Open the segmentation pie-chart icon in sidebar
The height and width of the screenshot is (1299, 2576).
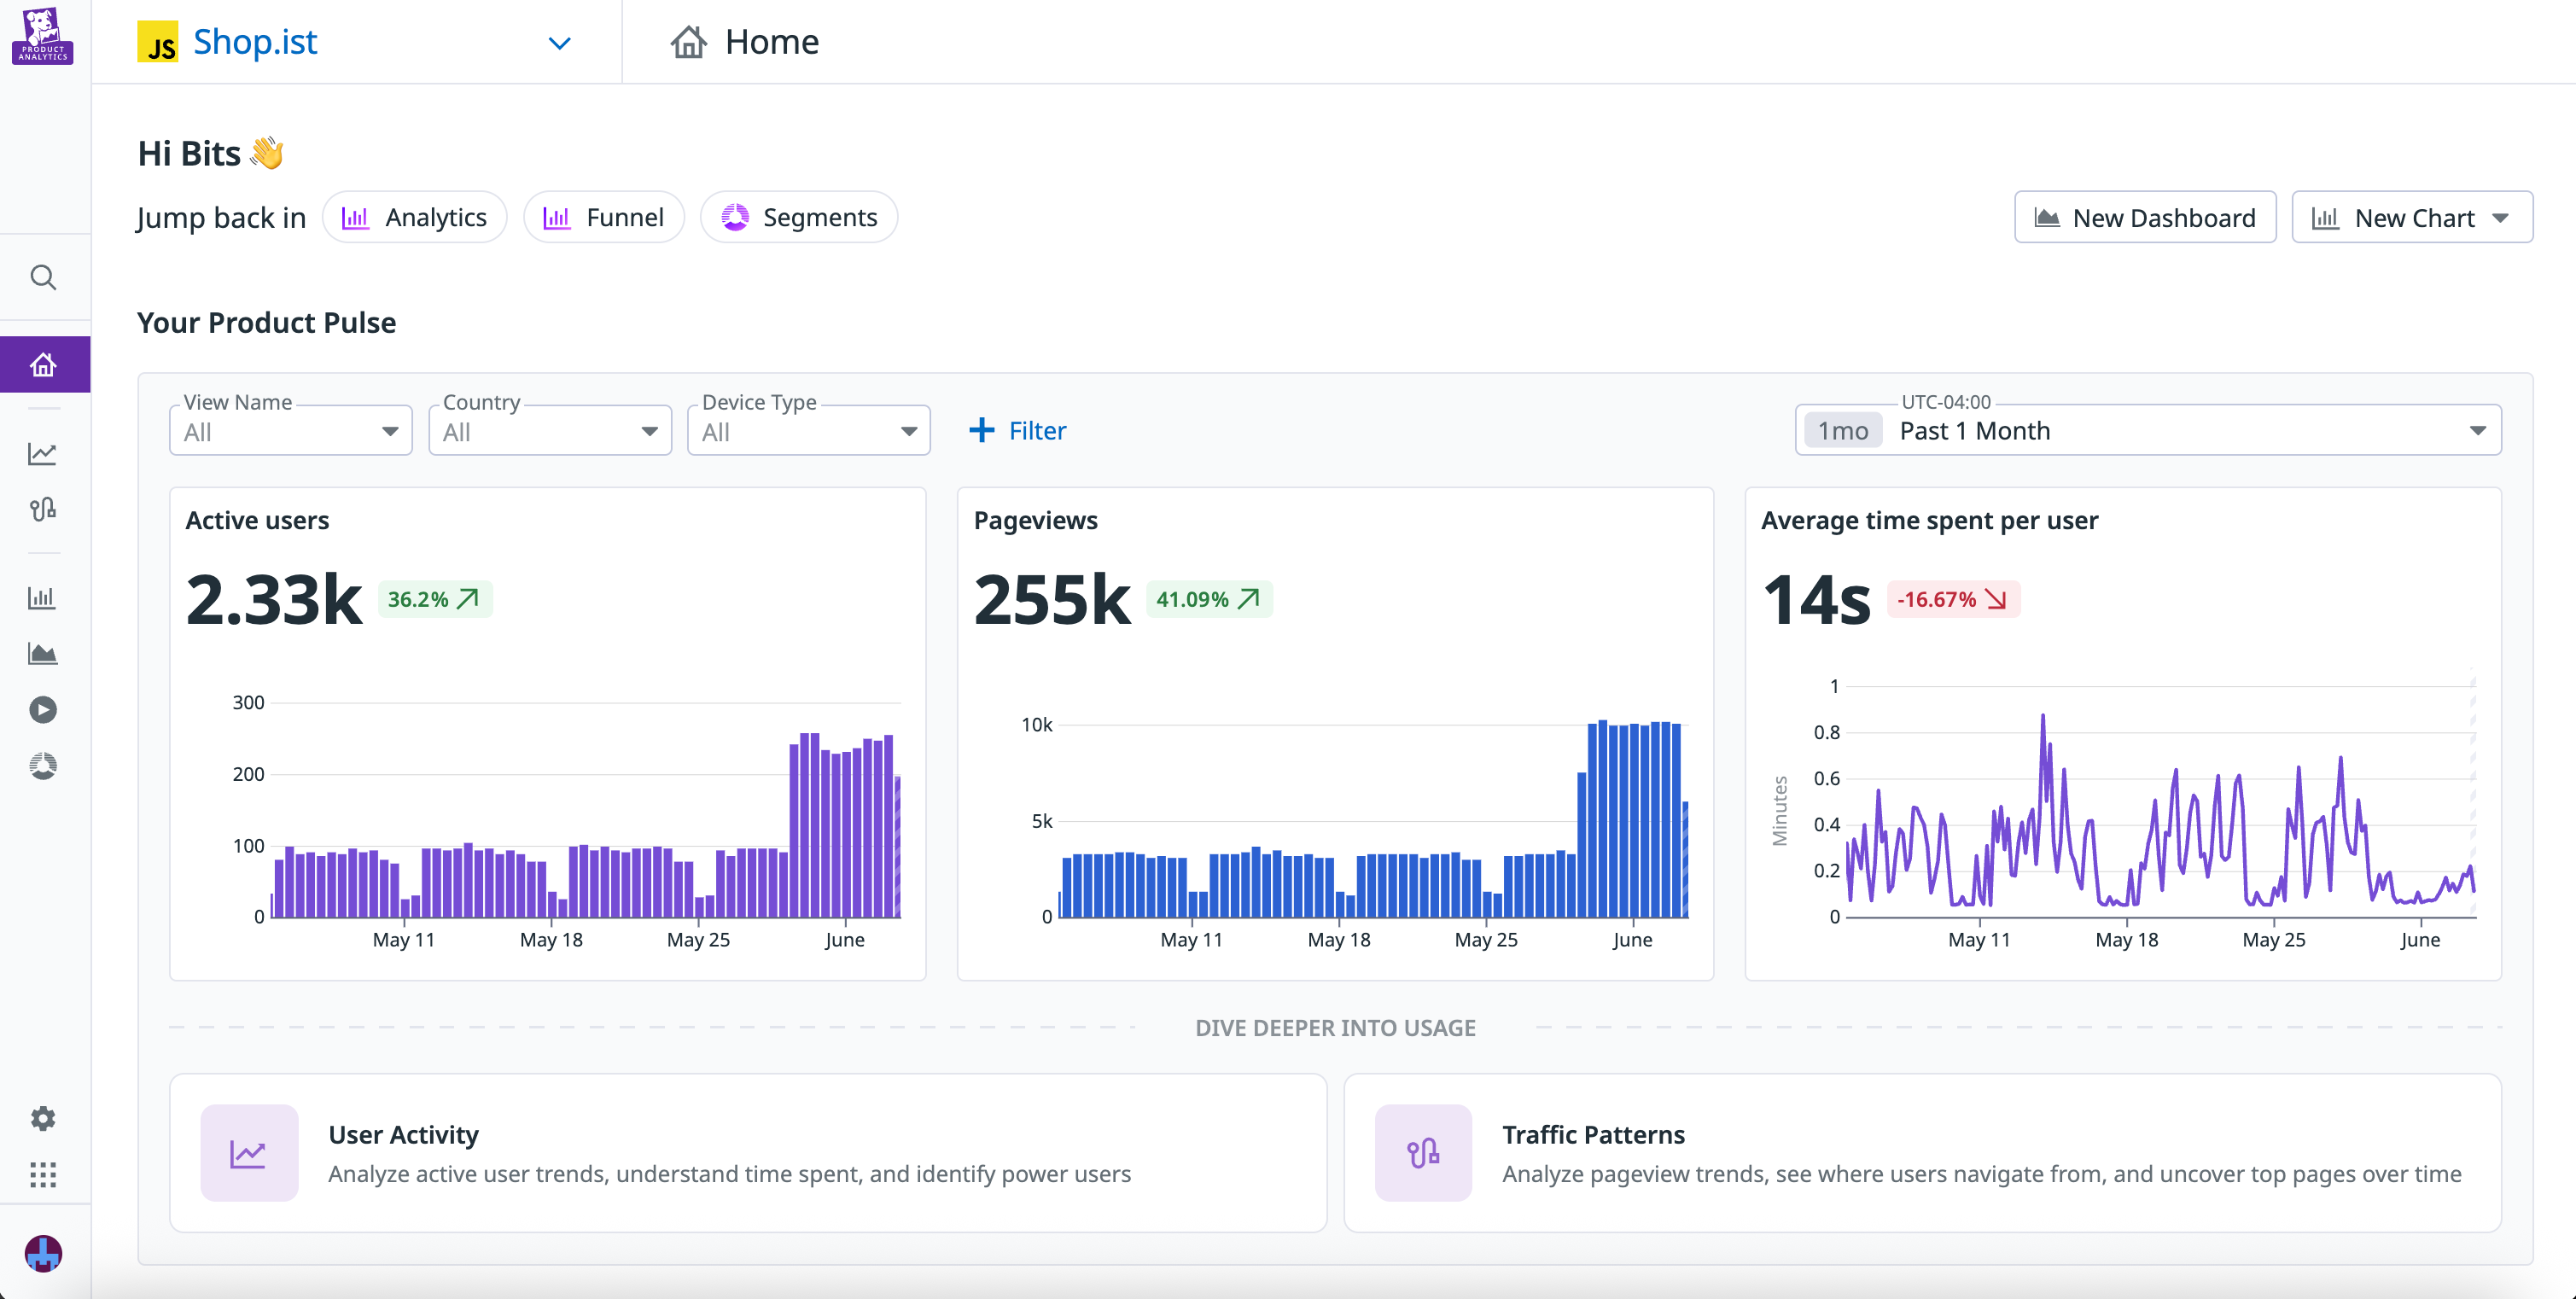click(x=44, y=765)
